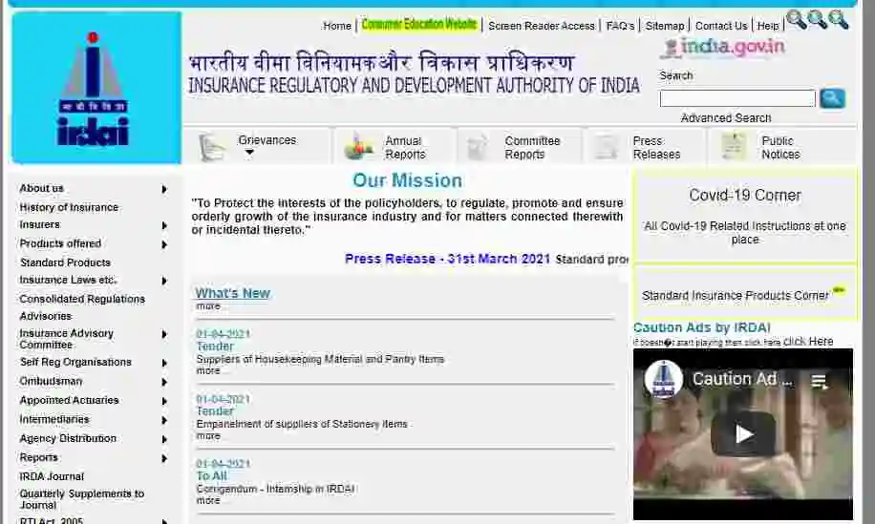The image size is (875, 524).
Task: Open Consumer Education Website link
Action: [419, 25]
